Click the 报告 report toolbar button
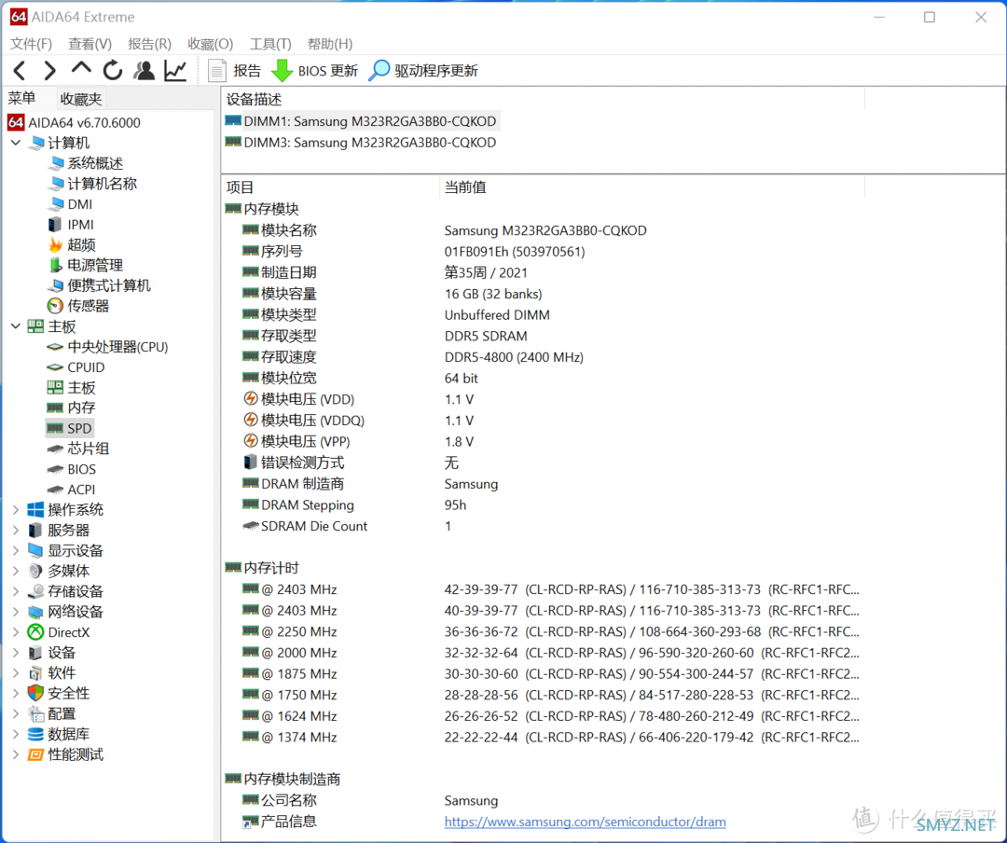 pos(234,71)
